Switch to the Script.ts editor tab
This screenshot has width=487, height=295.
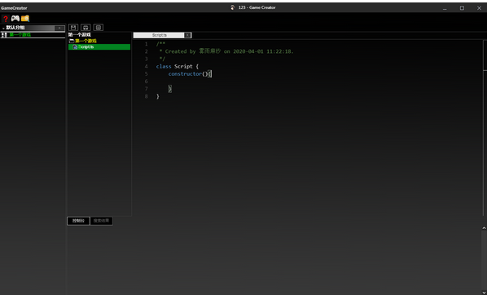click(159, 35)
